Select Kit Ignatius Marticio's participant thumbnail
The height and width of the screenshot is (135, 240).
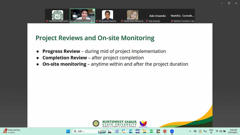pyautogui.click(x=107, y=16)
